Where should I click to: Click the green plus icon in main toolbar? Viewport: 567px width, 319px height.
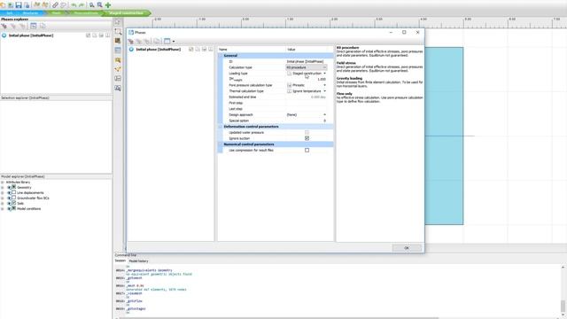(108, 5)
